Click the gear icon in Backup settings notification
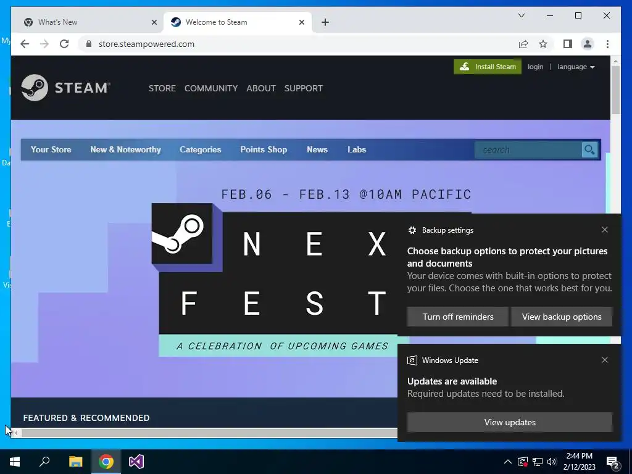 click(x=412, y=230)
